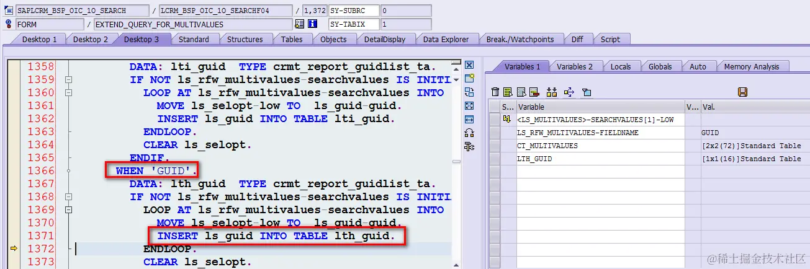
Task: Open the Break./Watchpoints tab
Action: point(520,39)
